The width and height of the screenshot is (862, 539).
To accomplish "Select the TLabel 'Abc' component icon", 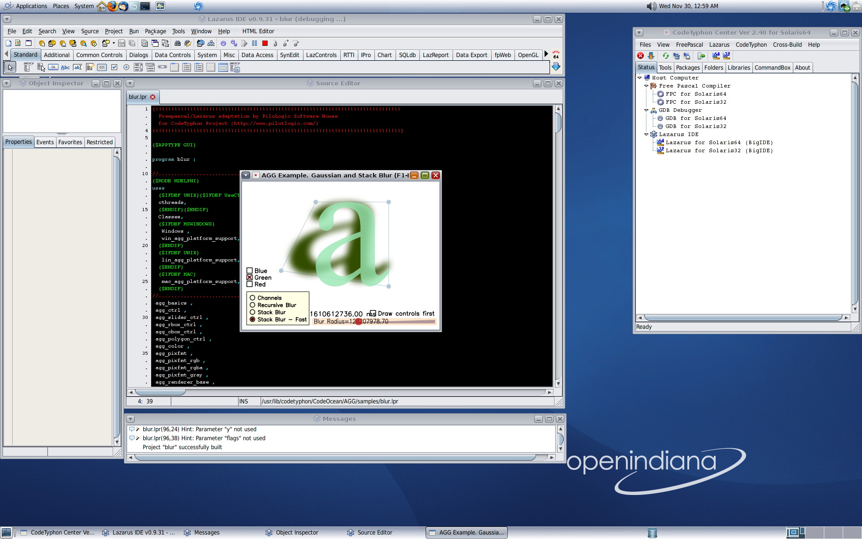I will coord(65,67).
